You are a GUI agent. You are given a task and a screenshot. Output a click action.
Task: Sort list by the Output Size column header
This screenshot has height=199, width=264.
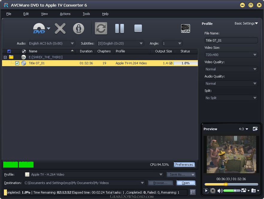click(x=163, y=51)
